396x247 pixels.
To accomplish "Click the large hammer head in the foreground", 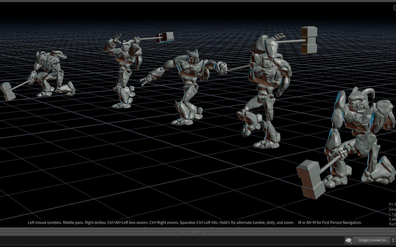I will (311, 179).
